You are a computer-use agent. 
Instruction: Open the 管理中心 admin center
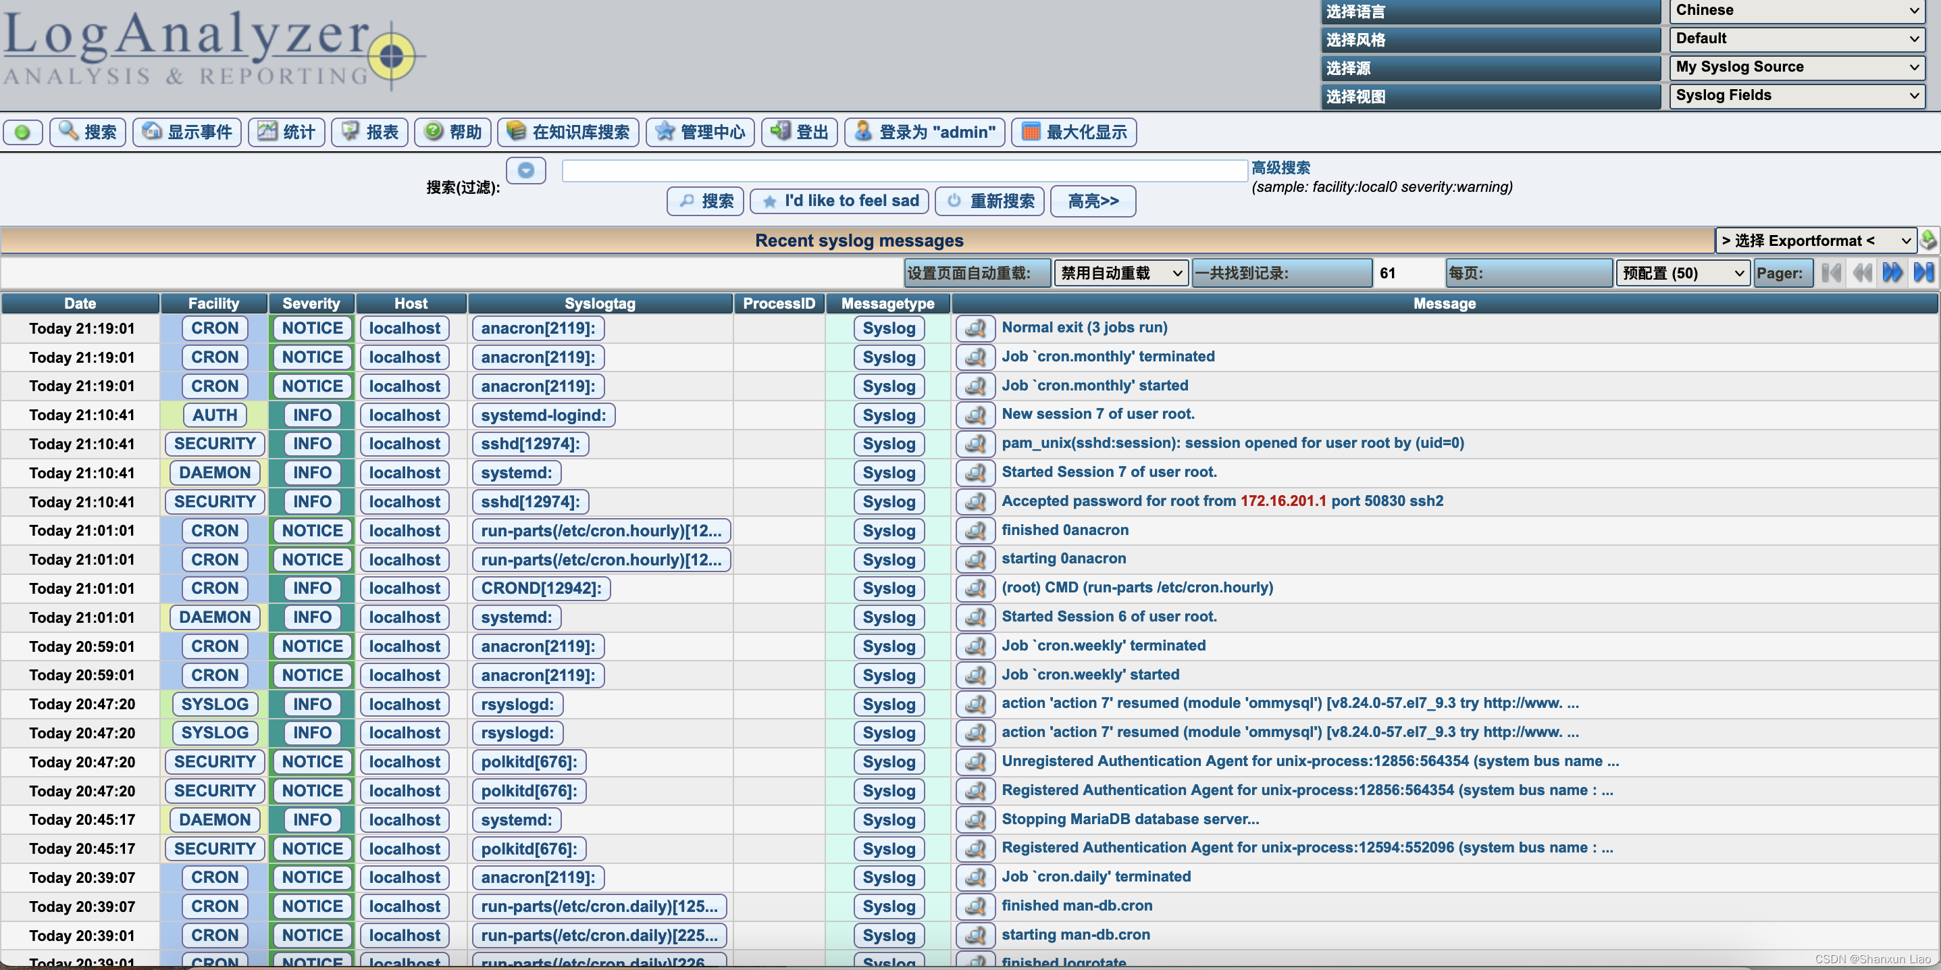pyautogui.click(x=700, y=132)
